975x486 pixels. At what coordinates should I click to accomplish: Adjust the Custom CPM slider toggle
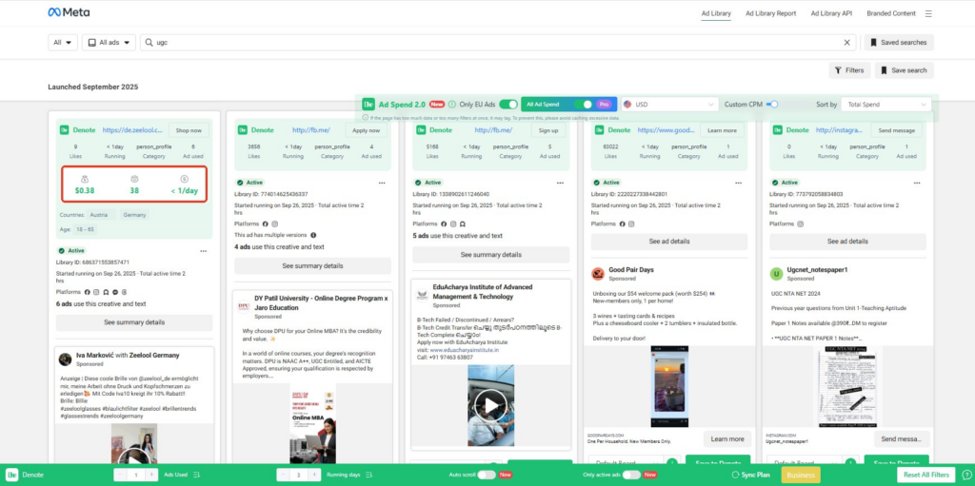pyautogui.click(x=772, y=105)
